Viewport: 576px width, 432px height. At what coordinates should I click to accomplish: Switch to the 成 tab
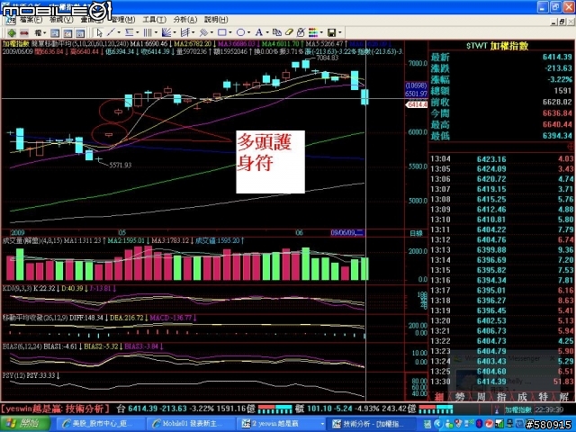click(522, 397)
